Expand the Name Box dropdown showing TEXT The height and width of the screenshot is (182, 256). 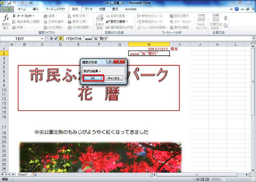pyautogui.click(x=42, y=39)
